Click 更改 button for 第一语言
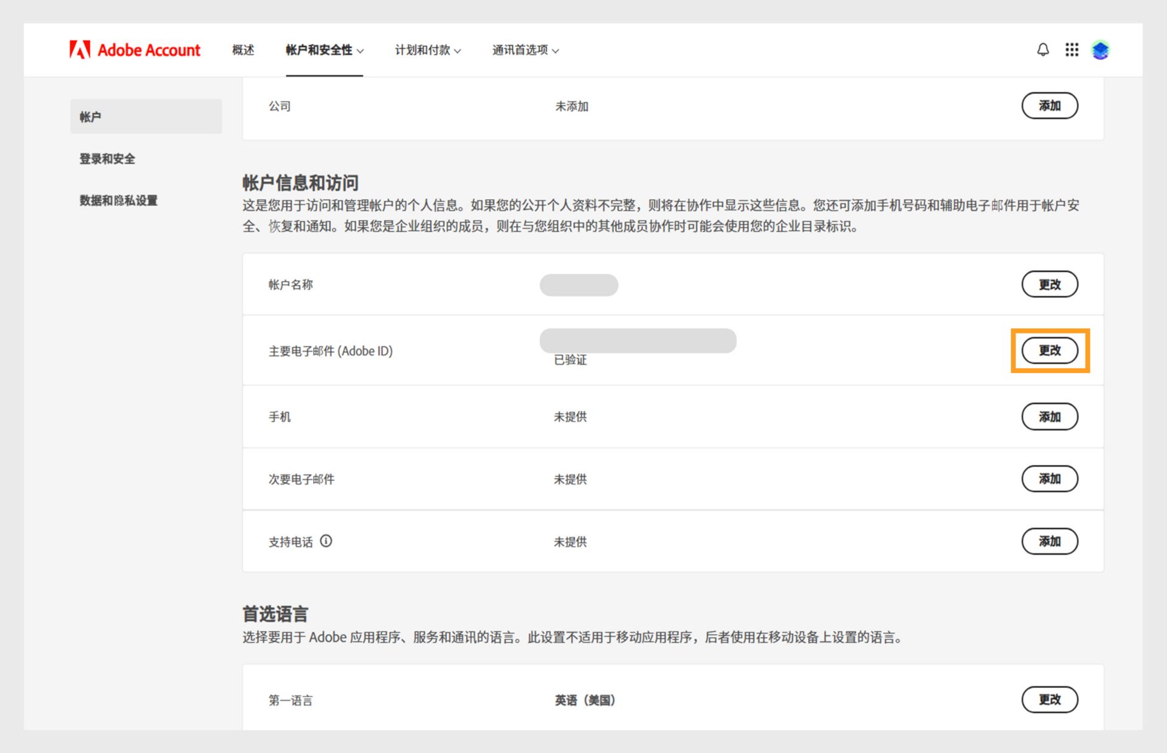 coord(1050,700)
